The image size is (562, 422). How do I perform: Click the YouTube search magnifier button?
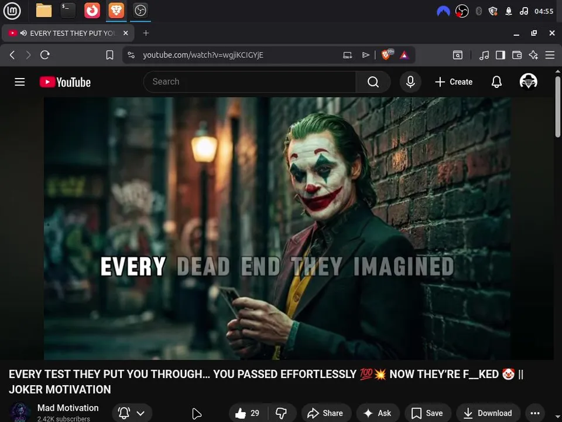click(x=373, y=82)
